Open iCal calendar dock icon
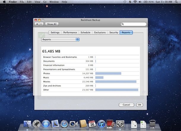The image size is (181, 131). 92,124
